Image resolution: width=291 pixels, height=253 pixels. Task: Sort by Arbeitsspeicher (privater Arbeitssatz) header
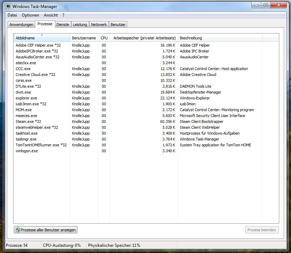tap(144, 38)
